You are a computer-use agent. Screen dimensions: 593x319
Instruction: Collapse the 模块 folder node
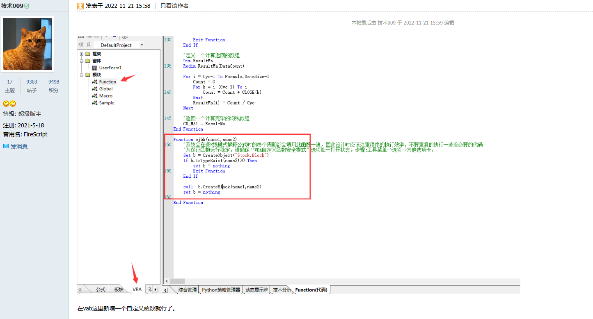82,75
